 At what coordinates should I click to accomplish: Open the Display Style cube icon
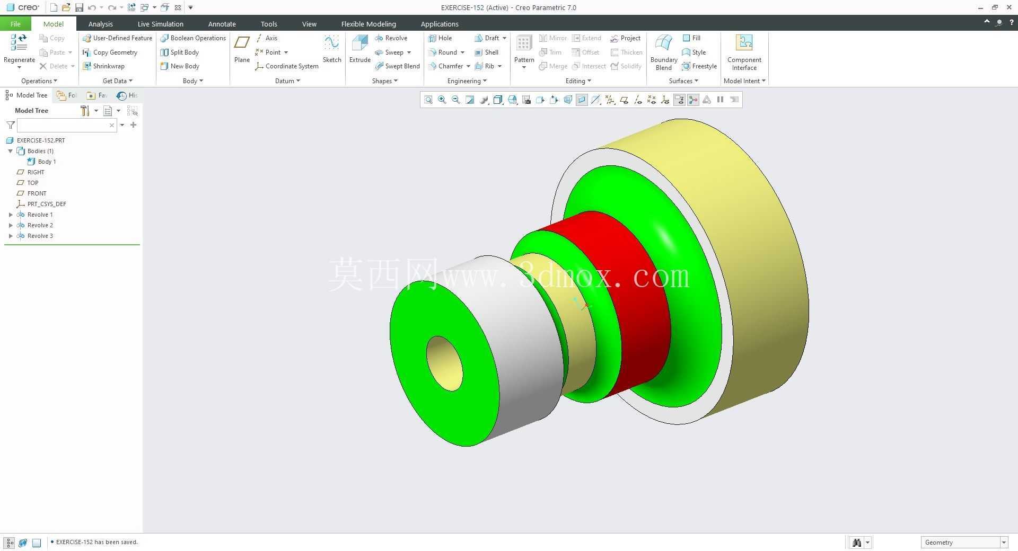tap(498, 100)
